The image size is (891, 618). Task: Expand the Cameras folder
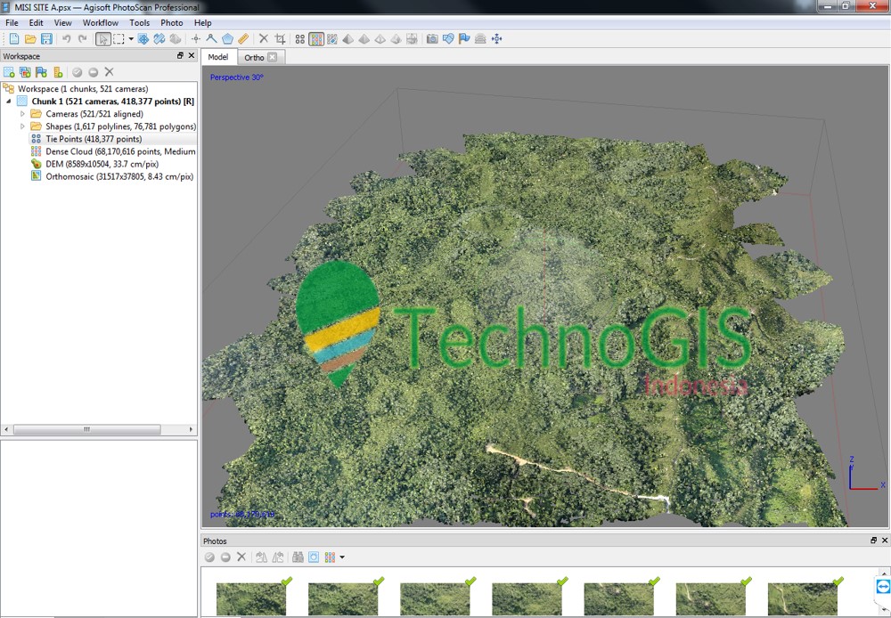point(23,114)
